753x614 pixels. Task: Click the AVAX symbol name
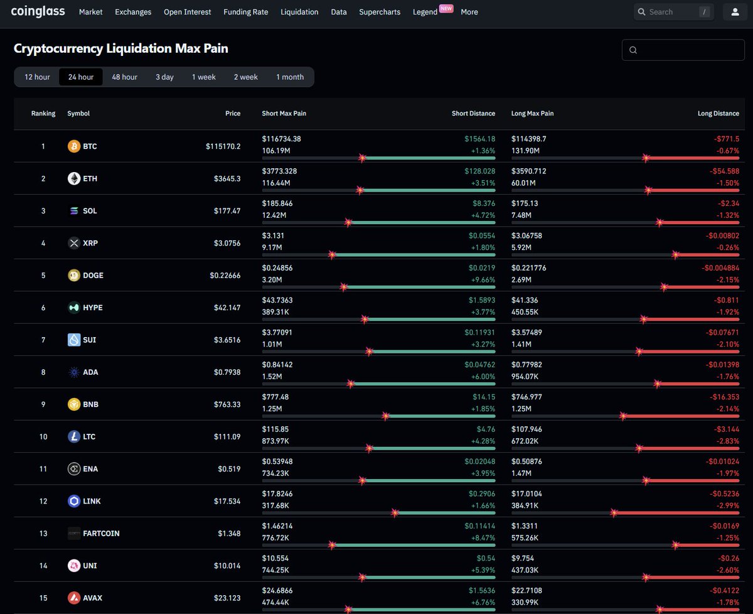coord(92,598)
